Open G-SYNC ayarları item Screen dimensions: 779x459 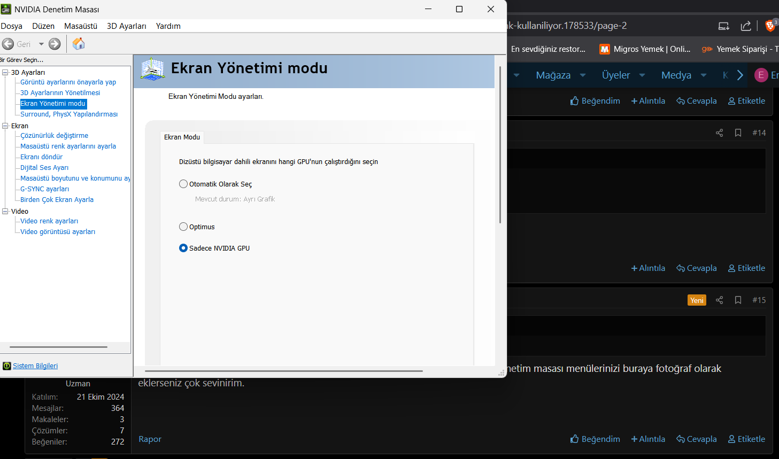tap(44, 189)
